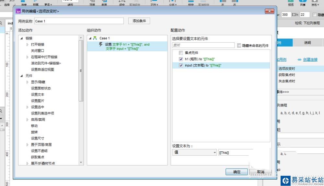Collapse the 链接 action group
Image resolution: width=324 pixels, height=186 pixels.
[21, 38]
